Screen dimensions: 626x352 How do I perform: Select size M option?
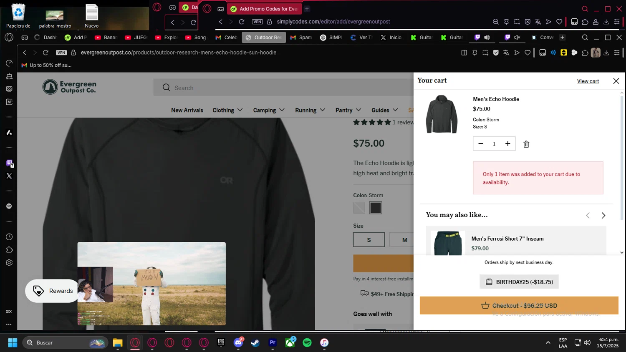(404, 240)
